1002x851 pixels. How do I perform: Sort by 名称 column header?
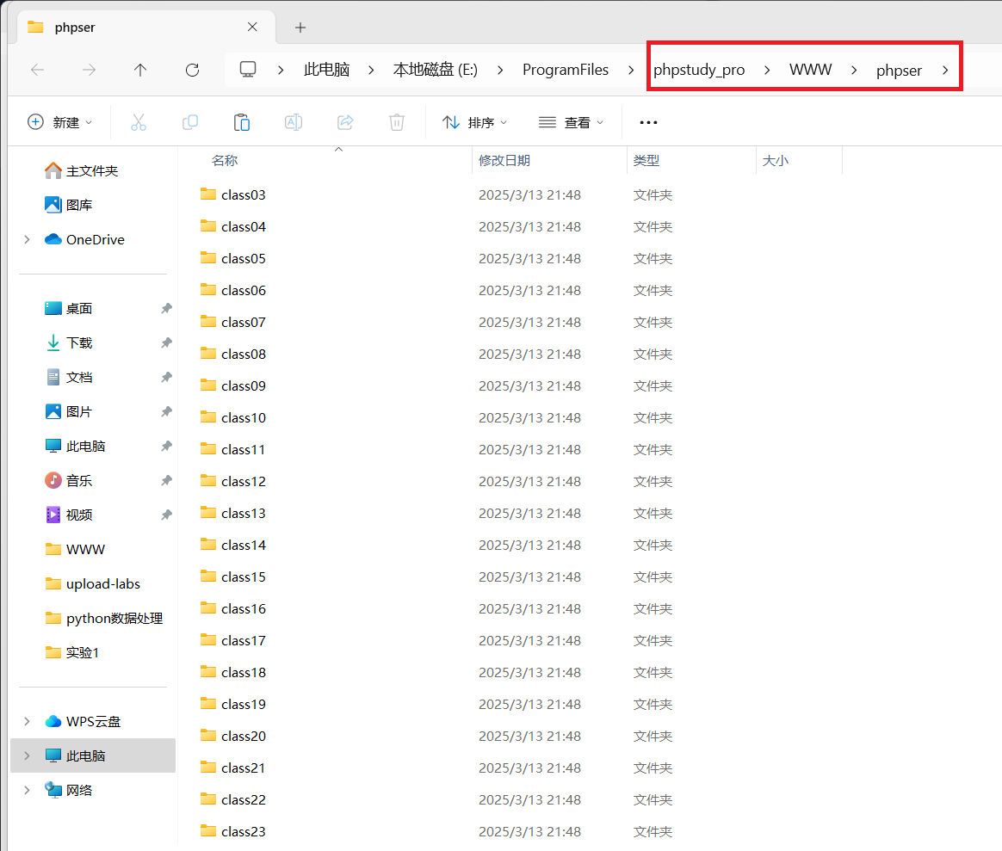[x=225, y=160]
